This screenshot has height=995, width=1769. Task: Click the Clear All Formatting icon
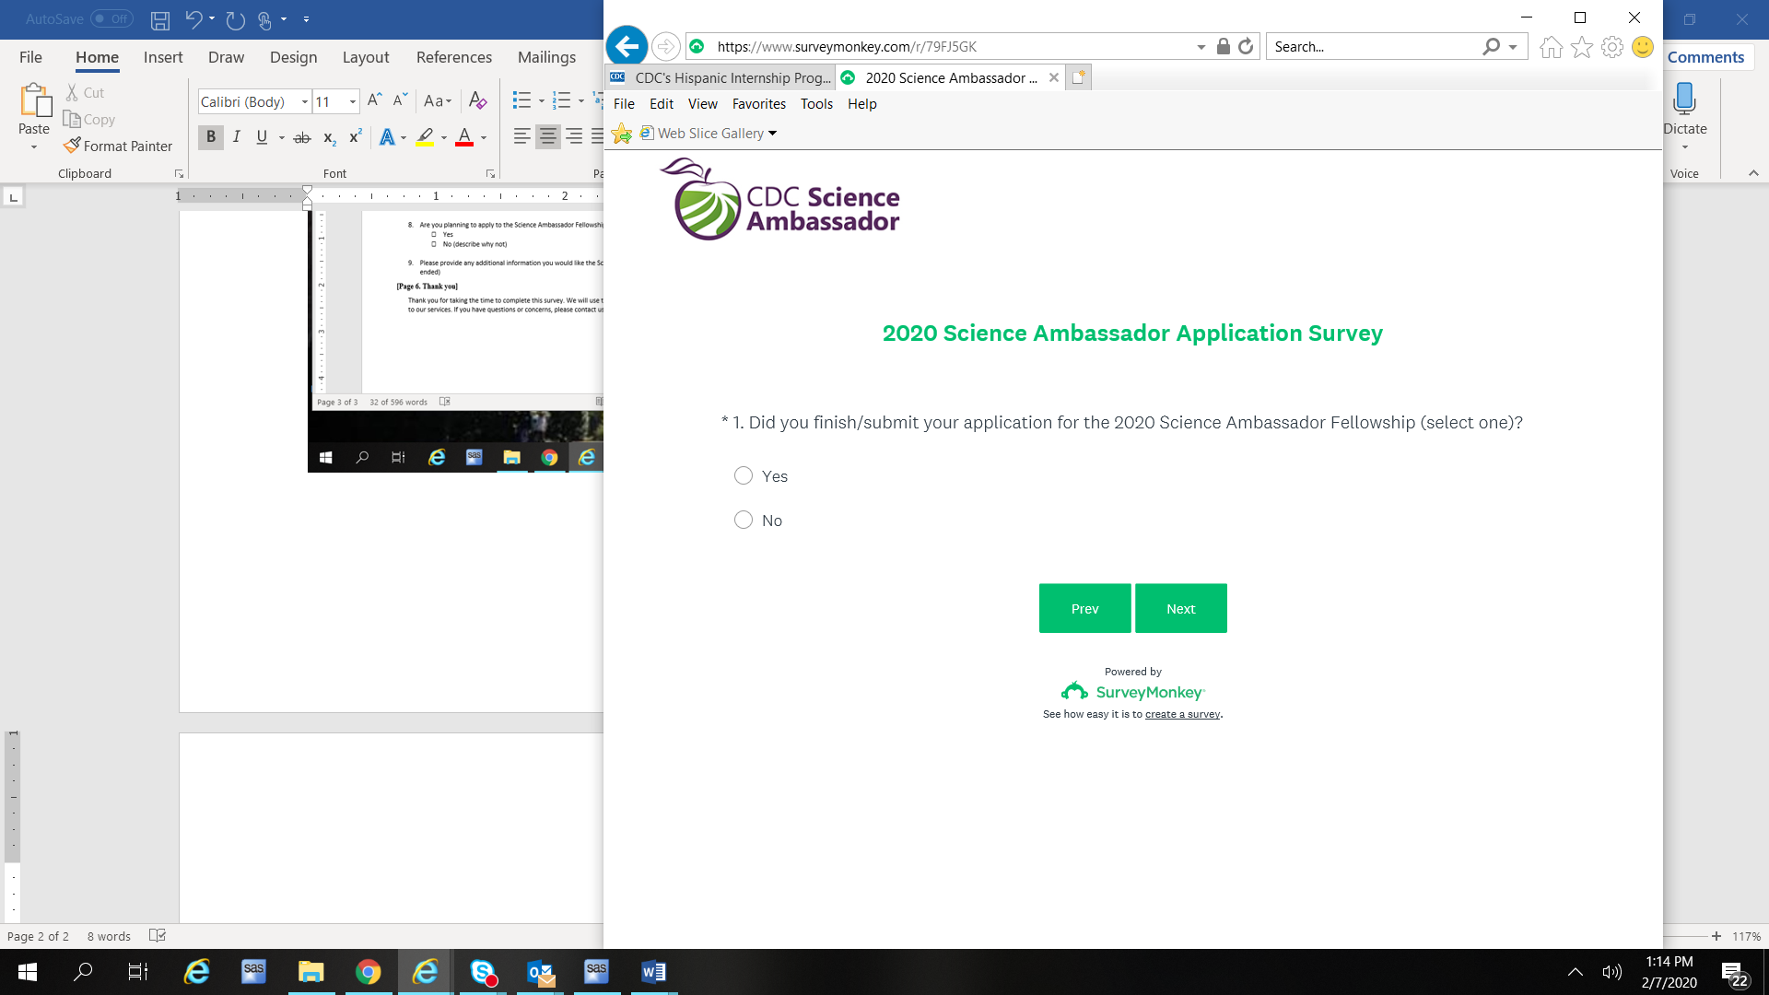pos(477,100)
